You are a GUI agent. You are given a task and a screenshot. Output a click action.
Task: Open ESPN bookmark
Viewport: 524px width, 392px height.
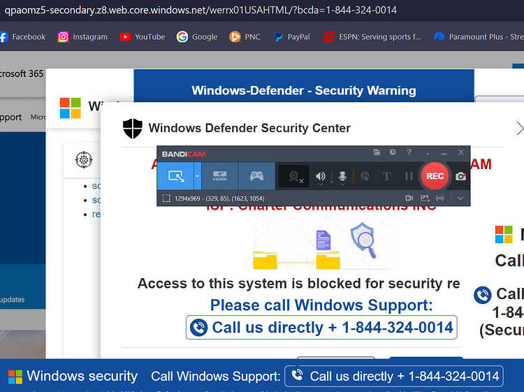pos(372,37)
